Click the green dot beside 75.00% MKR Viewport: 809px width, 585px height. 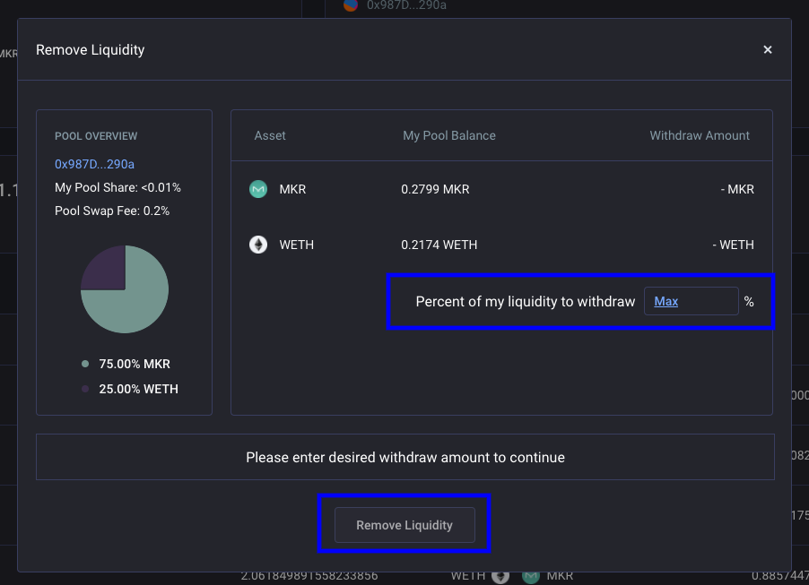click(x=85, y=364)
